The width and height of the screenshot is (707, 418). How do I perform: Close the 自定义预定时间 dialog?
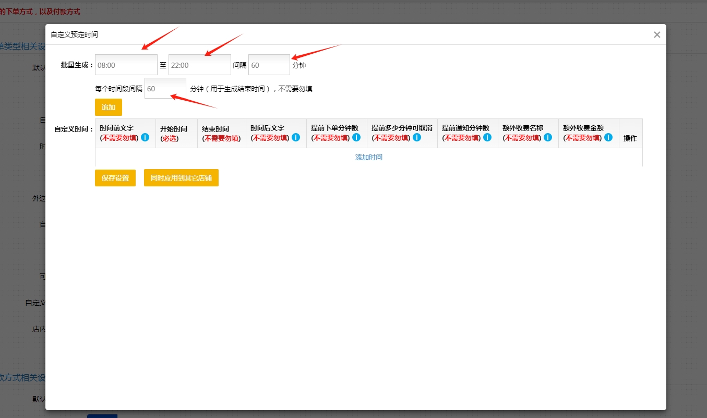point(657,35)
